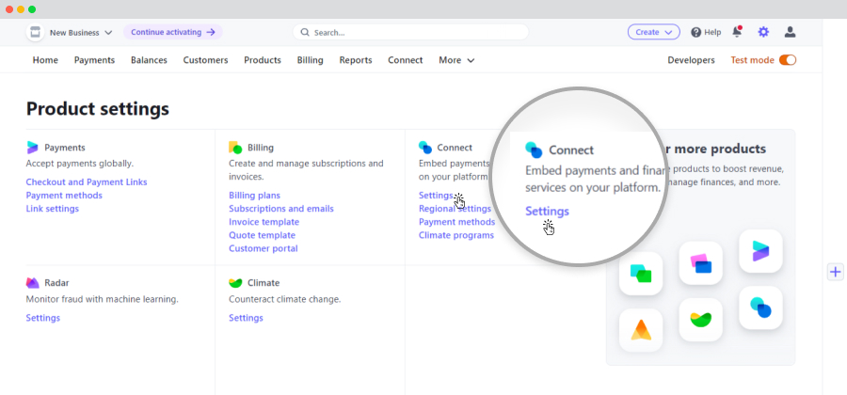Go to the Home tab
The image size is (847, 395).
(x=45, y=60)
